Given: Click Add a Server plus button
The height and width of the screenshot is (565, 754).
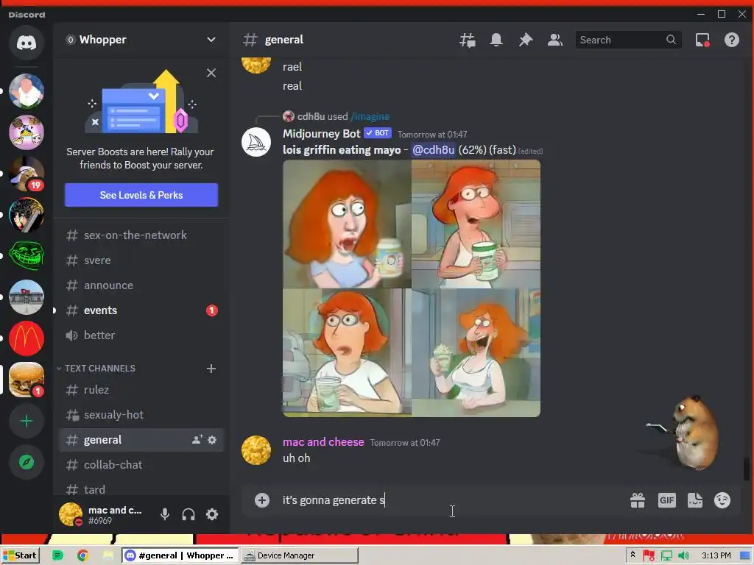Looking at the screenshot, I should [27, 421].
